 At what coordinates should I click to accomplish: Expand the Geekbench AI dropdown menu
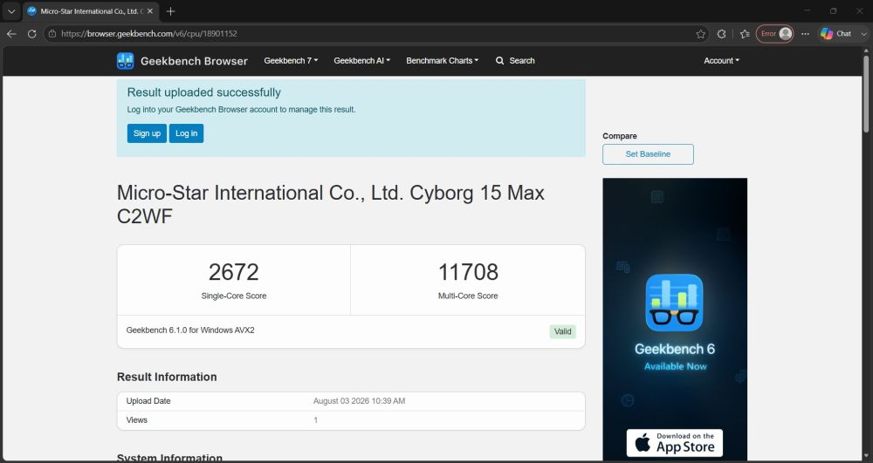(x=362, y=60)
